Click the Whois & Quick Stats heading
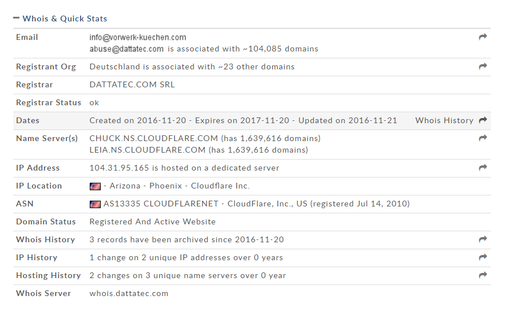The image size is (506, 314). click(64, 19)
